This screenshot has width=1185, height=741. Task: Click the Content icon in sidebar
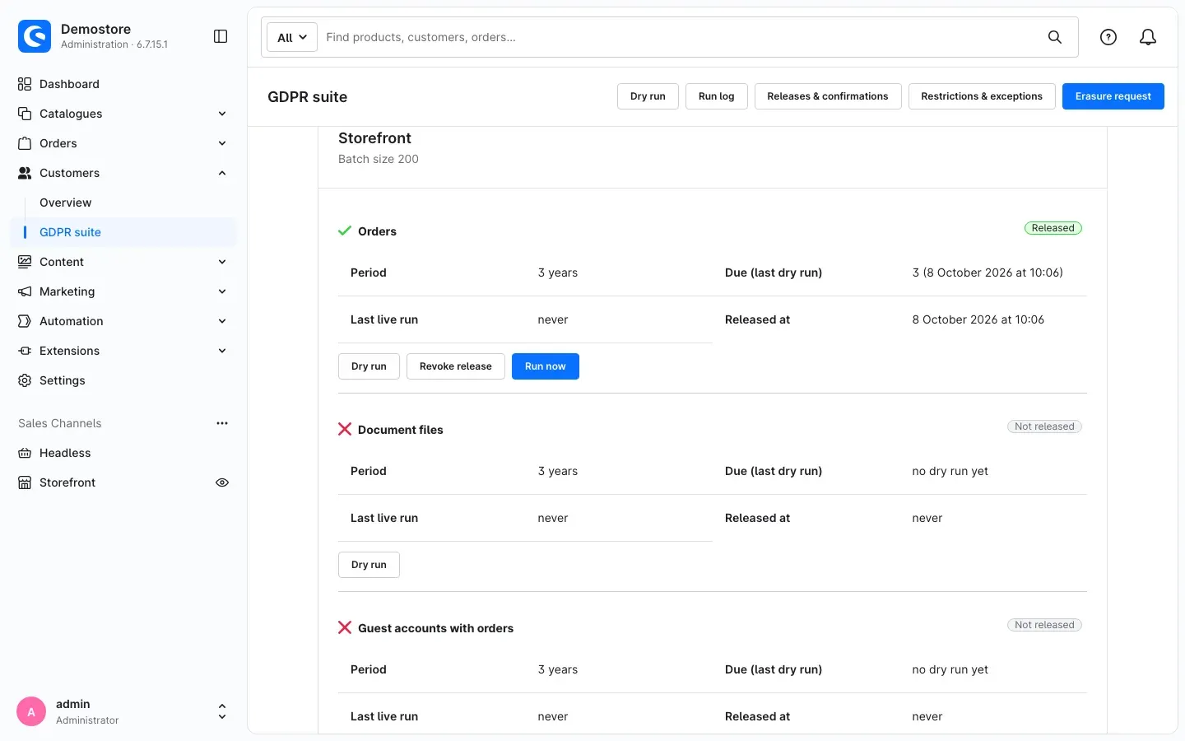point(25,262)
